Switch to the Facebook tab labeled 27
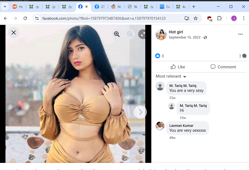249x170 pixels. pos(100,7)
